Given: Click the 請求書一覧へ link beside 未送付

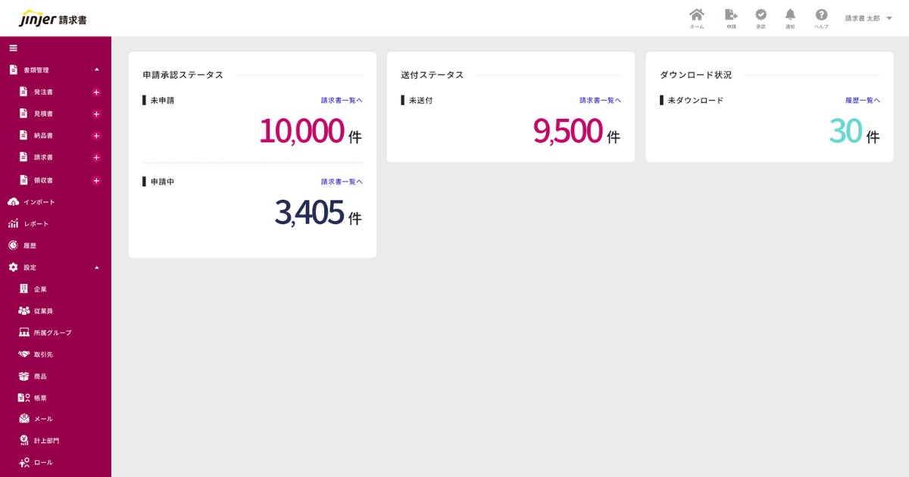Looking at the screenshot, I should (x=600, y=100).
